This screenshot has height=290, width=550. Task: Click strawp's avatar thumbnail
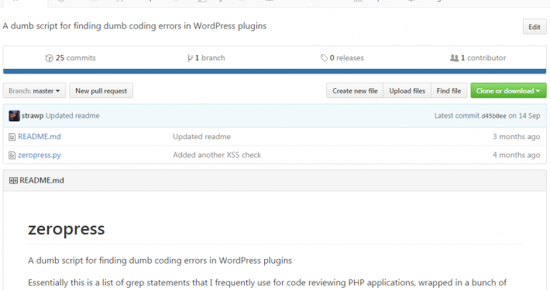(x=14, y=115)
